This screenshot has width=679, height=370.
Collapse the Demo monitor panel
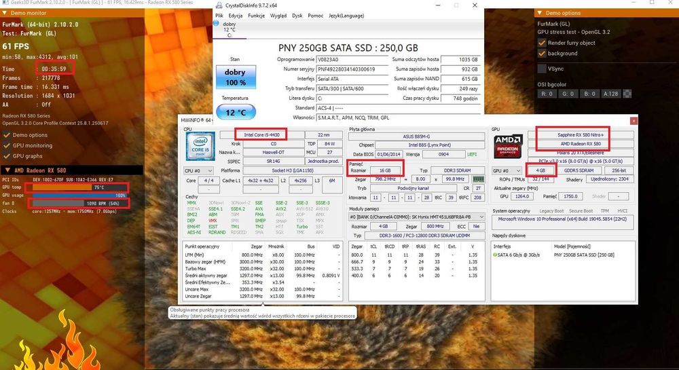[x=5, y=13]
